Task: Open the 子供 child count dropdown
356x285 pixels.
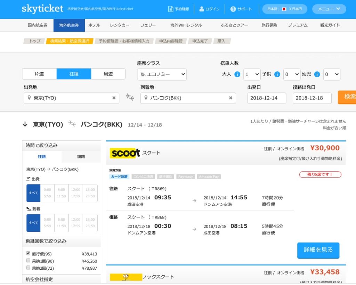Action: point(292,74)
